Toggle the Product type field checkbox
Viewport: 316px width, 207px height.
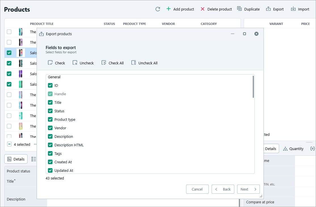(50, 119)
